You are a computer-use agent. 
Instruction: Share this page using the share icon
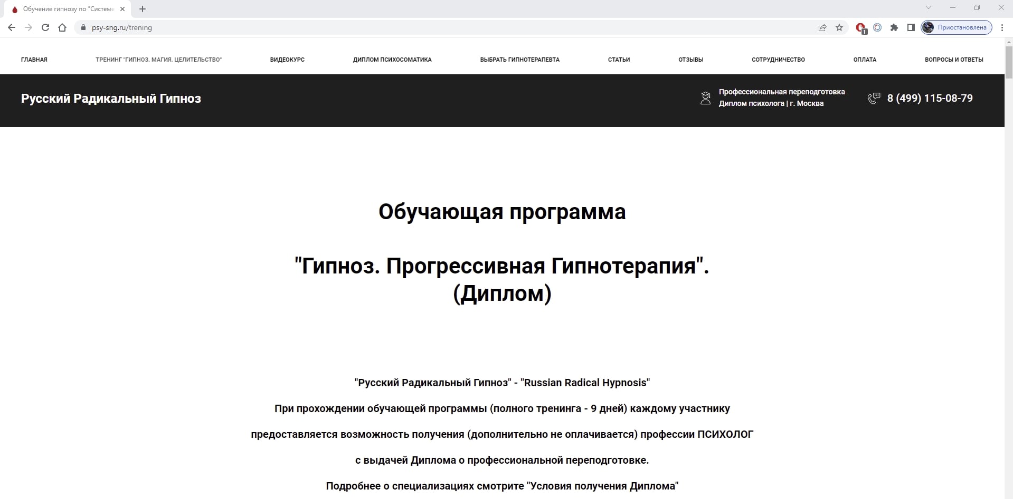click(822, 27)
